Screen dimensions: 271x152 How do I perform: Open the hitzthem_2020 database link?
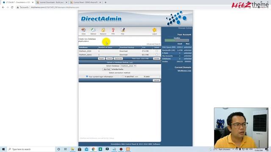[85, 51]
